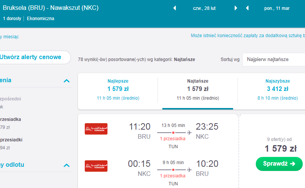The width and height of the screenshot is (305, 188).
Task: Click Ekonomiczna cabin class label
Action: click(x=40, y=19)
